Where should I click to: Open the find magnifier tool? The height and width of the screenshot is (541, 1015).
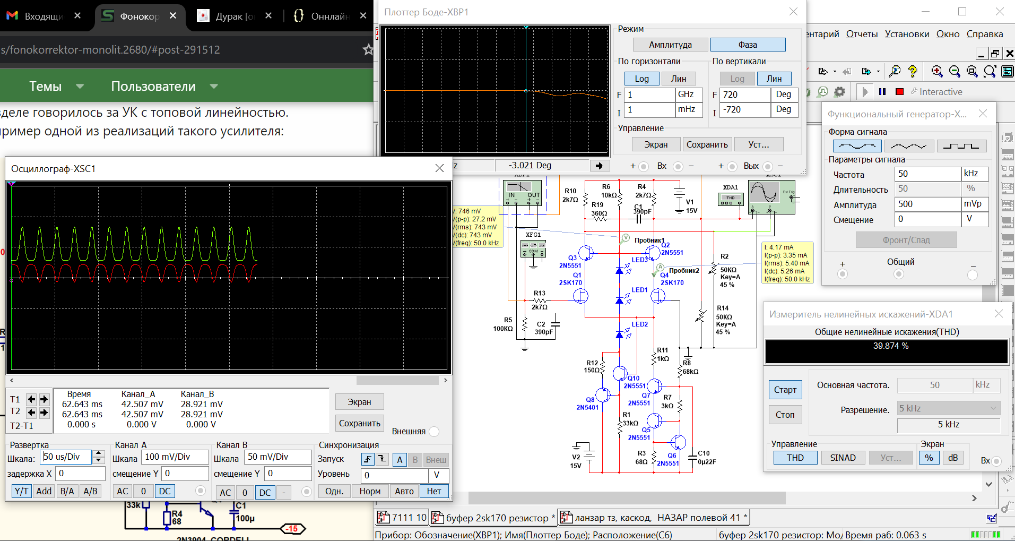[895, 71]
